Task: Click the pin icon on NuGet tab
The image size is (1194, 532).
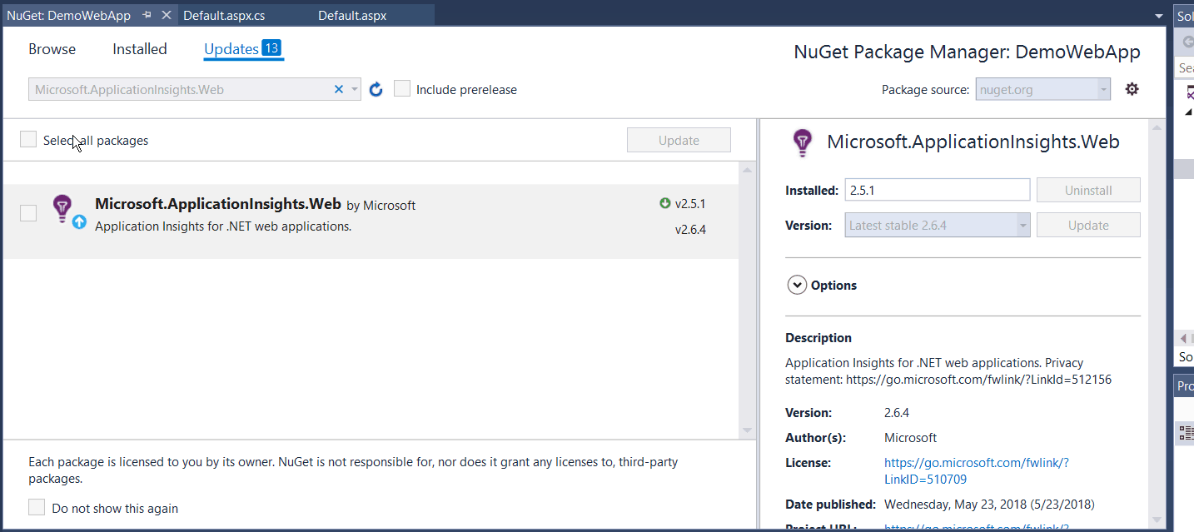Action: point(147,15)
